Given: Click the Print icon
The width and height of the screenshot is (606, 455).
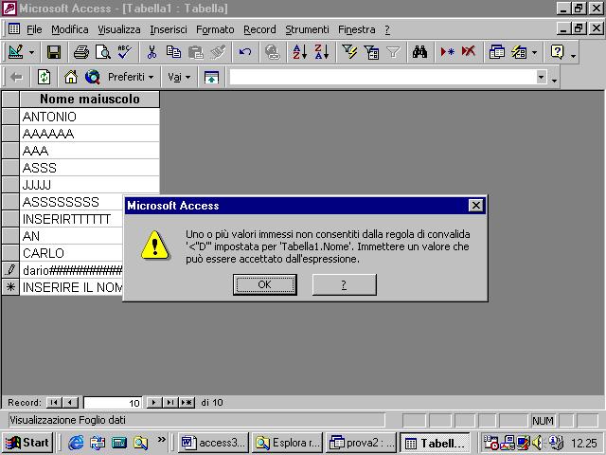Looking at the screenshot, I should (x=81, y=52).
